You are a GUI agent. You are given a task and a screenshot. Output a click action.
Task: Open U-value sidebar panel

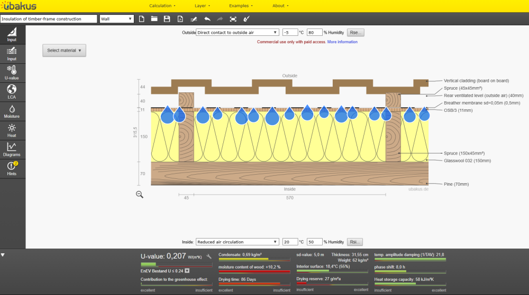[13, 73]
